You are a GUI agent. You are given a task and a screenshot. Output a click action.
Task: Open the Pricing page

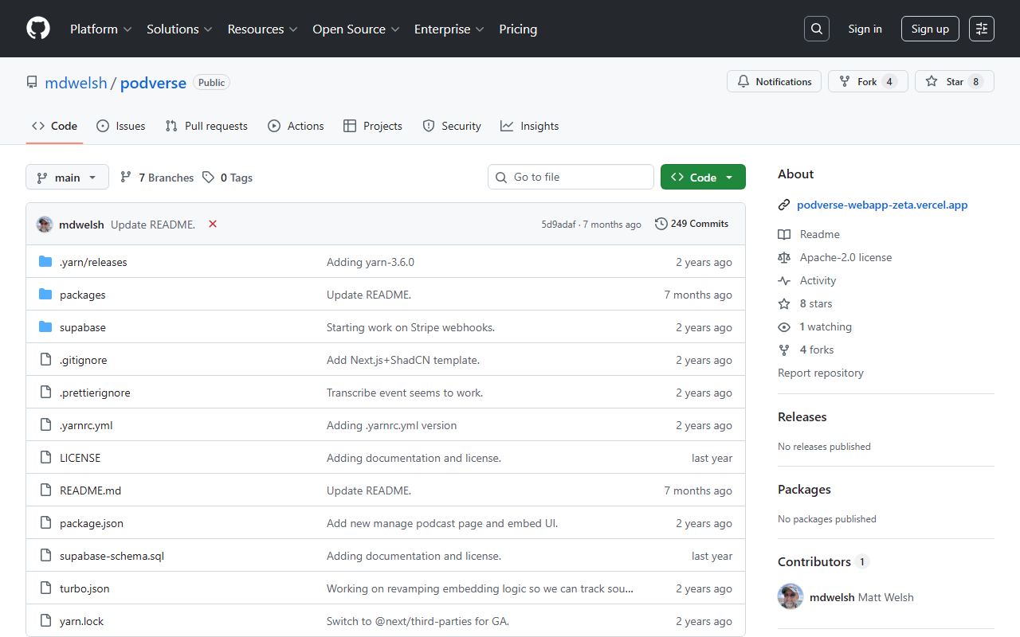click(x=518, y=29)
